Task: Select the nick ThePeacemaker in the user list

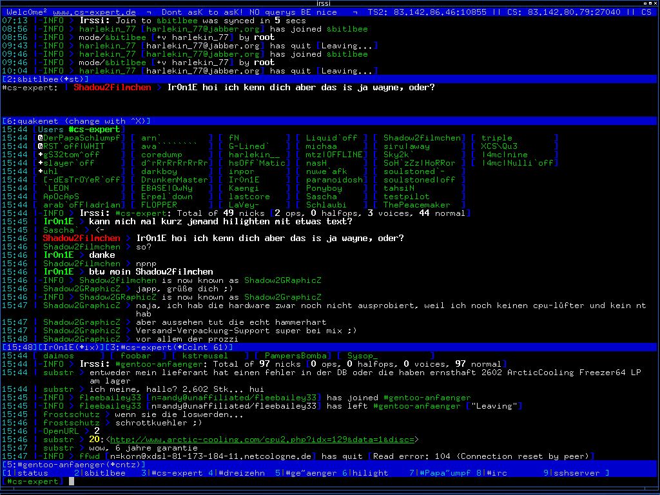Action: (416, 205)
